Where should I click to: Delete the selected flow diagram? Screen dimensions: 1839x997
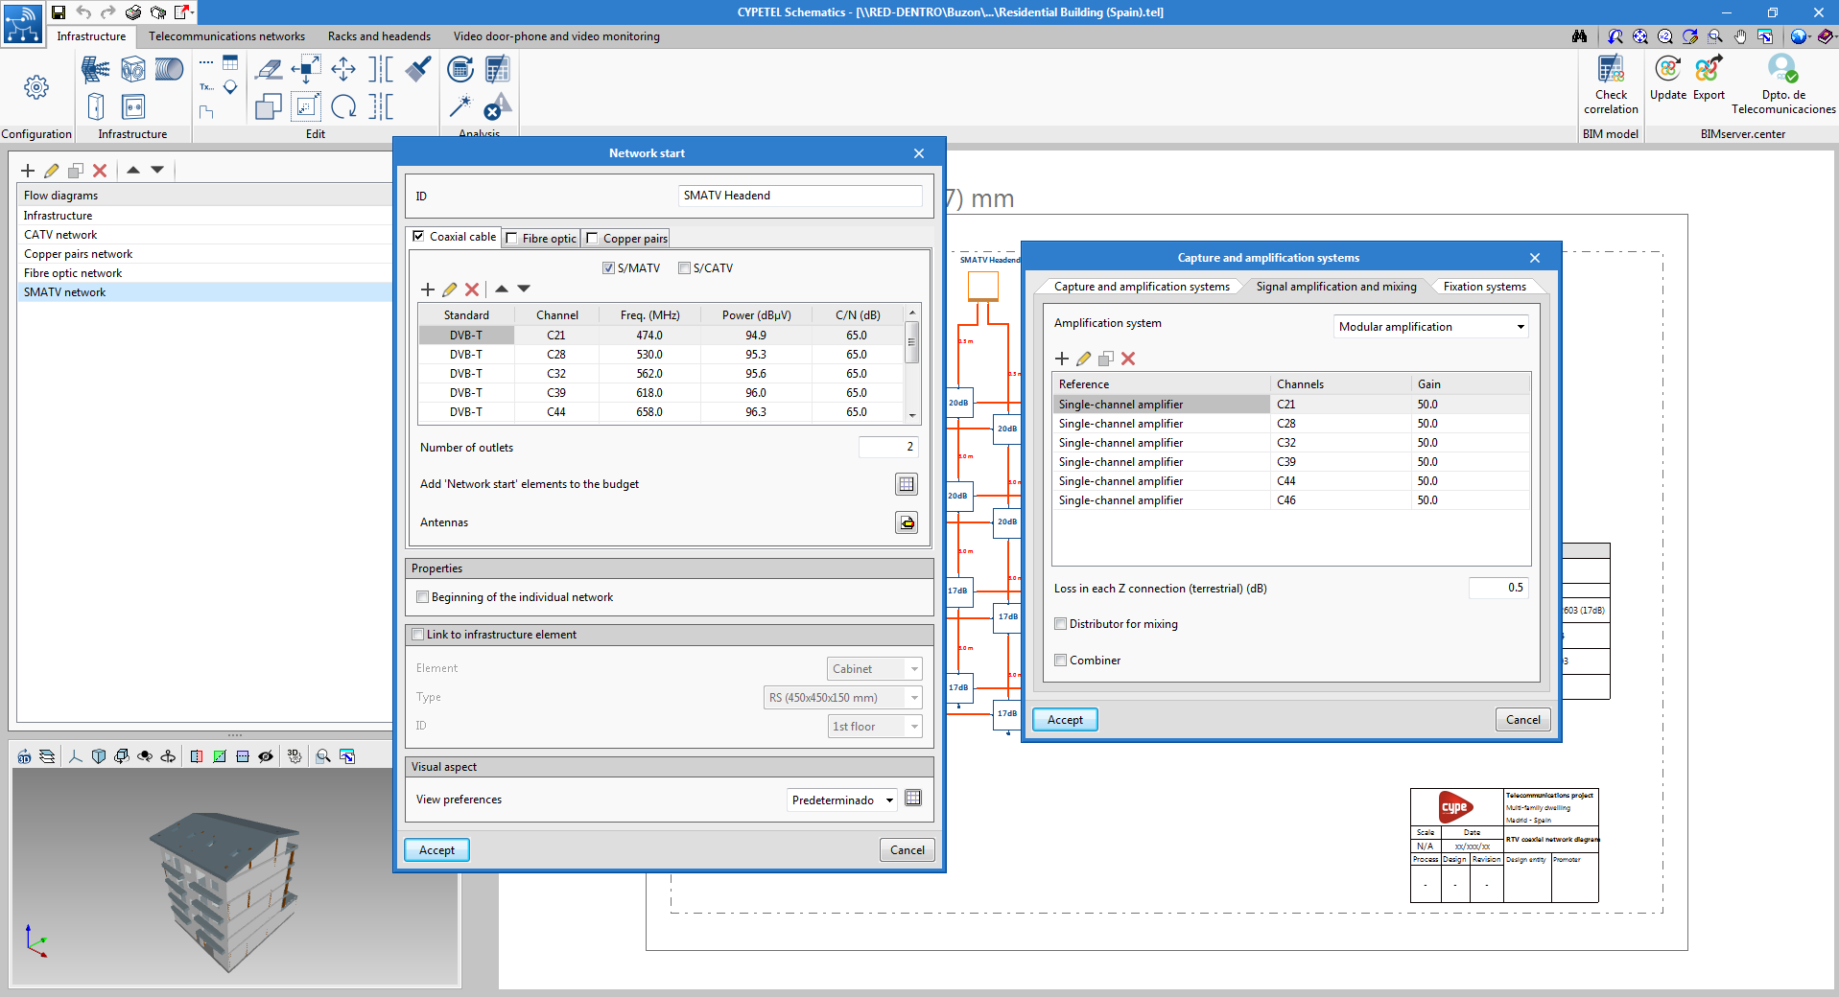click(x=100, y=171)
